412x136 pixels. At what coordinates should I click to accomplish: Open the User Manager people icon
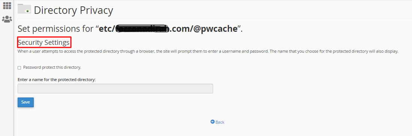click(7, 19)
